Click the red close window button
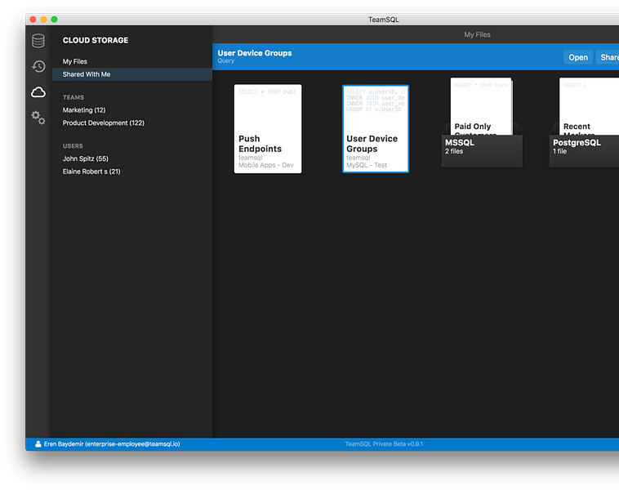The width and height of the screenshot is (619, 490). click(x=33, y=20)
